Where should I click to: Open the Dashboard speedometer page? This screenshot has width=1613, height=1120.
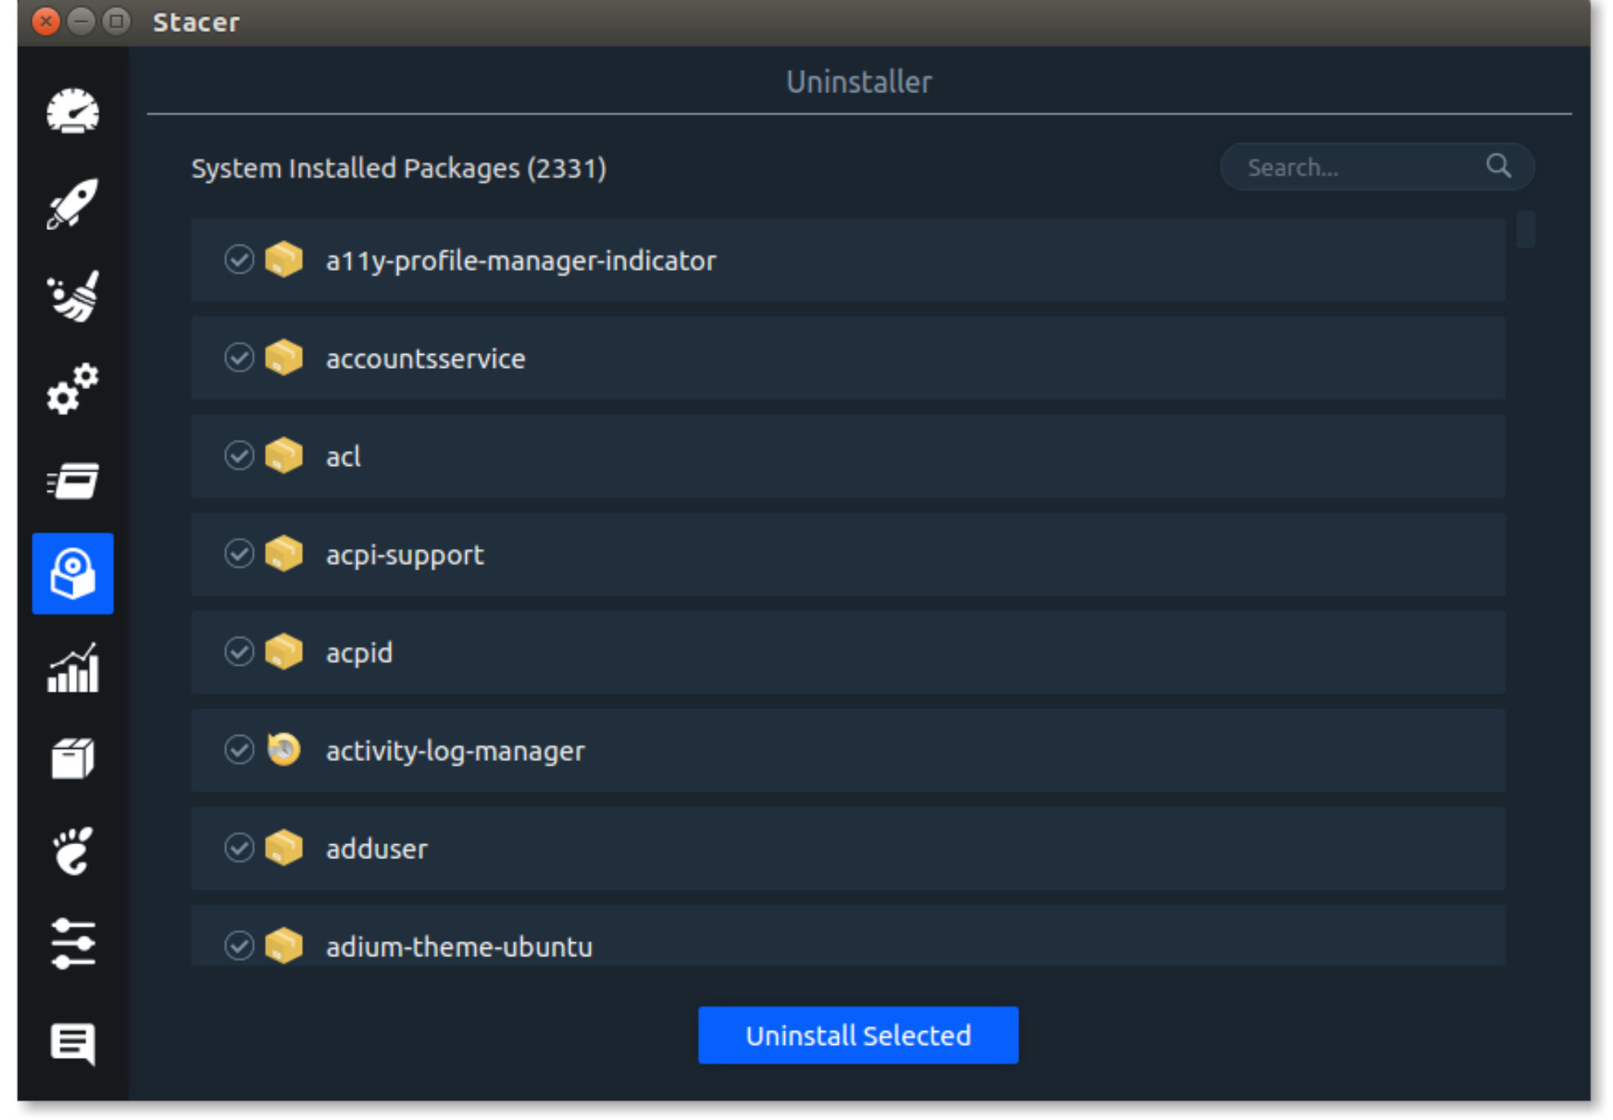[x=73, y=112]
